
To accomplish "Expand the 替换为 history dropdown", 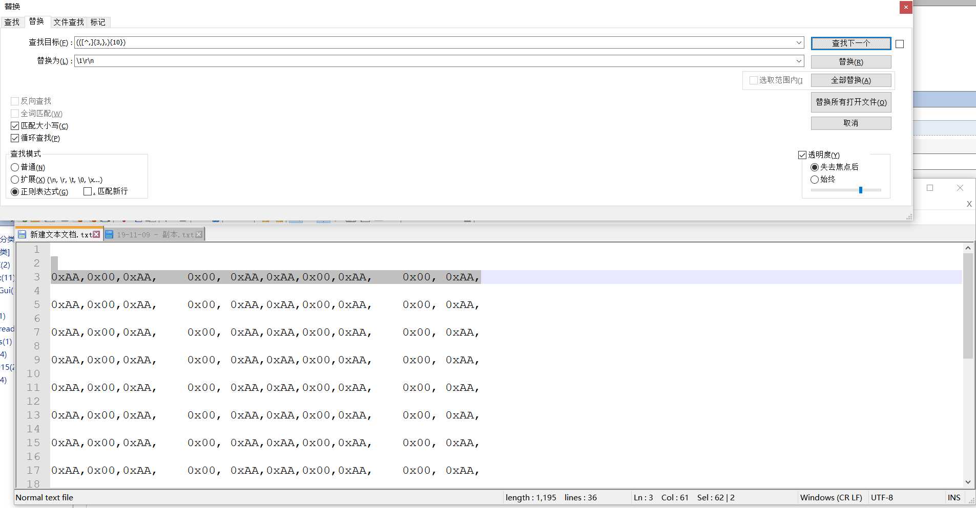I will pyautogui.click(x=799, y=61).
